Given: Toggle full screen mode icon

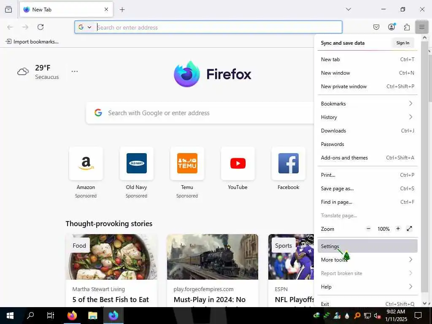Looking at the screenshot, I should pos(409,229).
